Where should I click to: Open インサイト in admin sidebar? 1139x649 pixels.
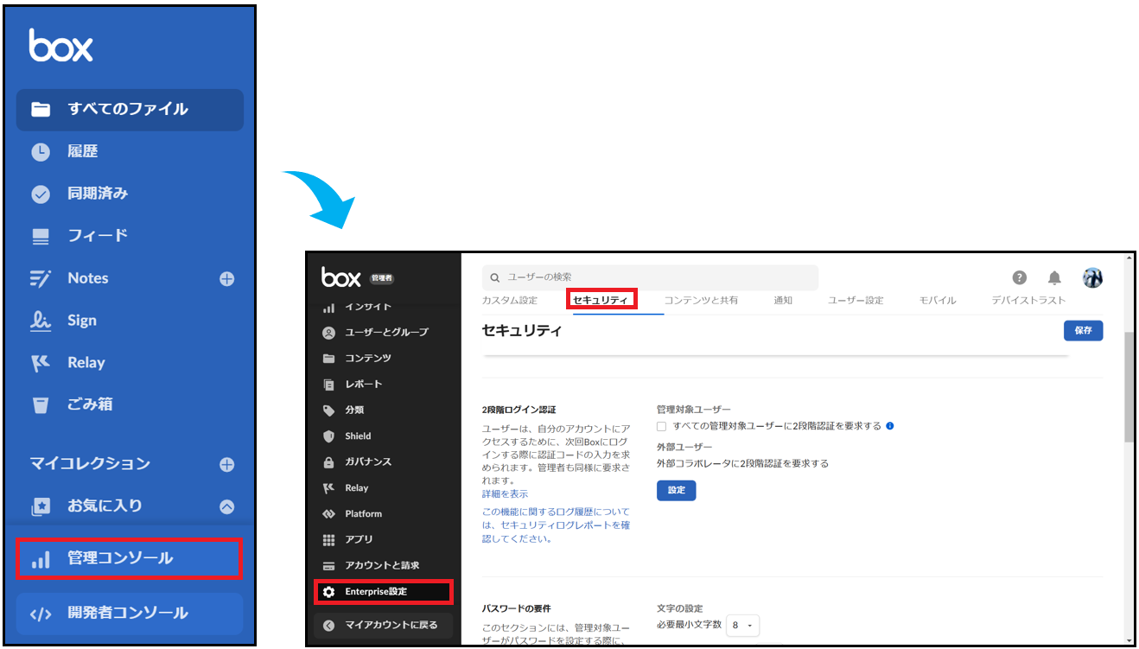(x=368, y=307)
